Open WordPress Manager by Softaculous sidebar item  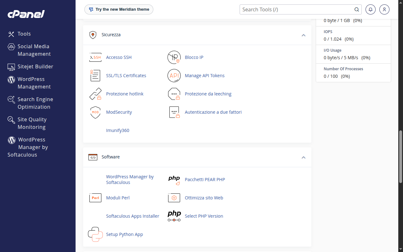pos(28,147)
